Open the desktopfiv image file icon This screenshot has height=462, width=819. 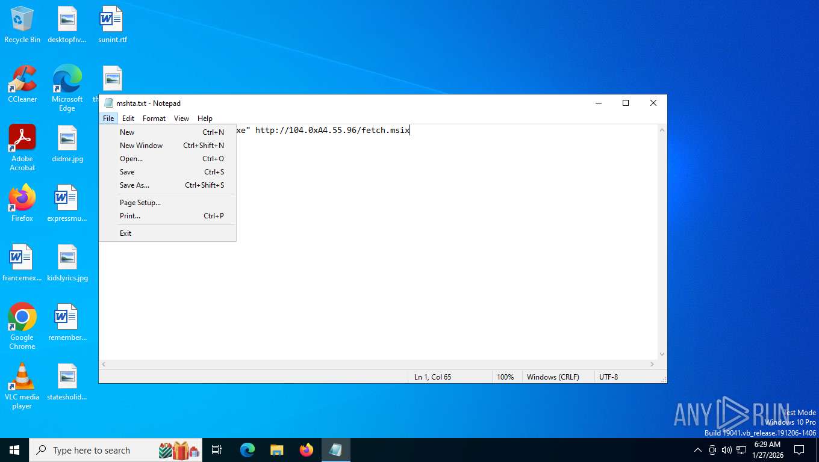pos(67,25)
